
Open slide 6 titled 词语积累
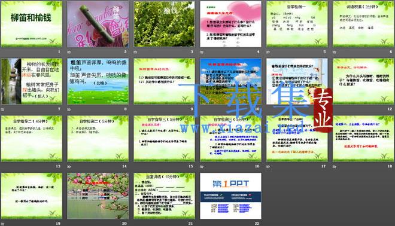click(x=363, y=24)
